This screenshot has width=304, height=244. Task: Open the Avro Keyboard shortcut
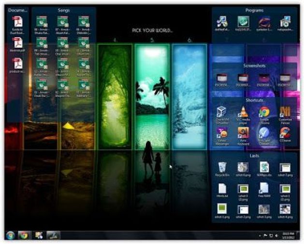pos(243,136)
